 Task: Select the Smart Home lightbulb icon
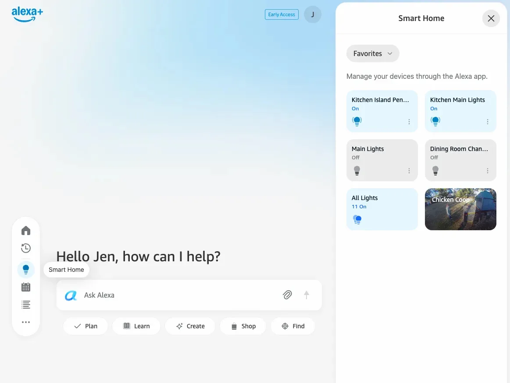[26, 269]
